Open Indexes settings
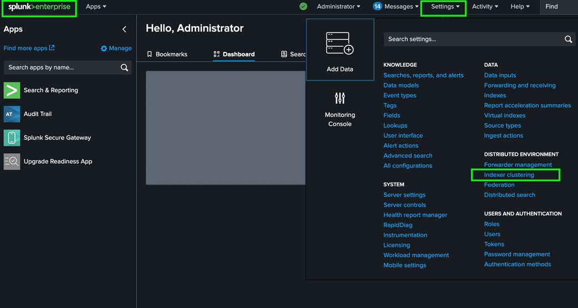 [x=495, y=95]
